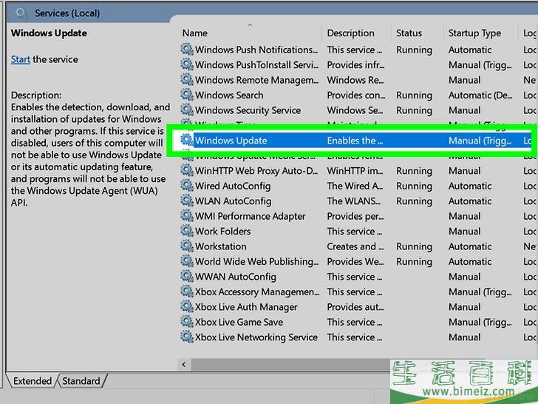The width and height of the screenshot is (538, 404).
Task: Click Automatic (De... startup type of Windows Search
Action: tap(480, 95)
